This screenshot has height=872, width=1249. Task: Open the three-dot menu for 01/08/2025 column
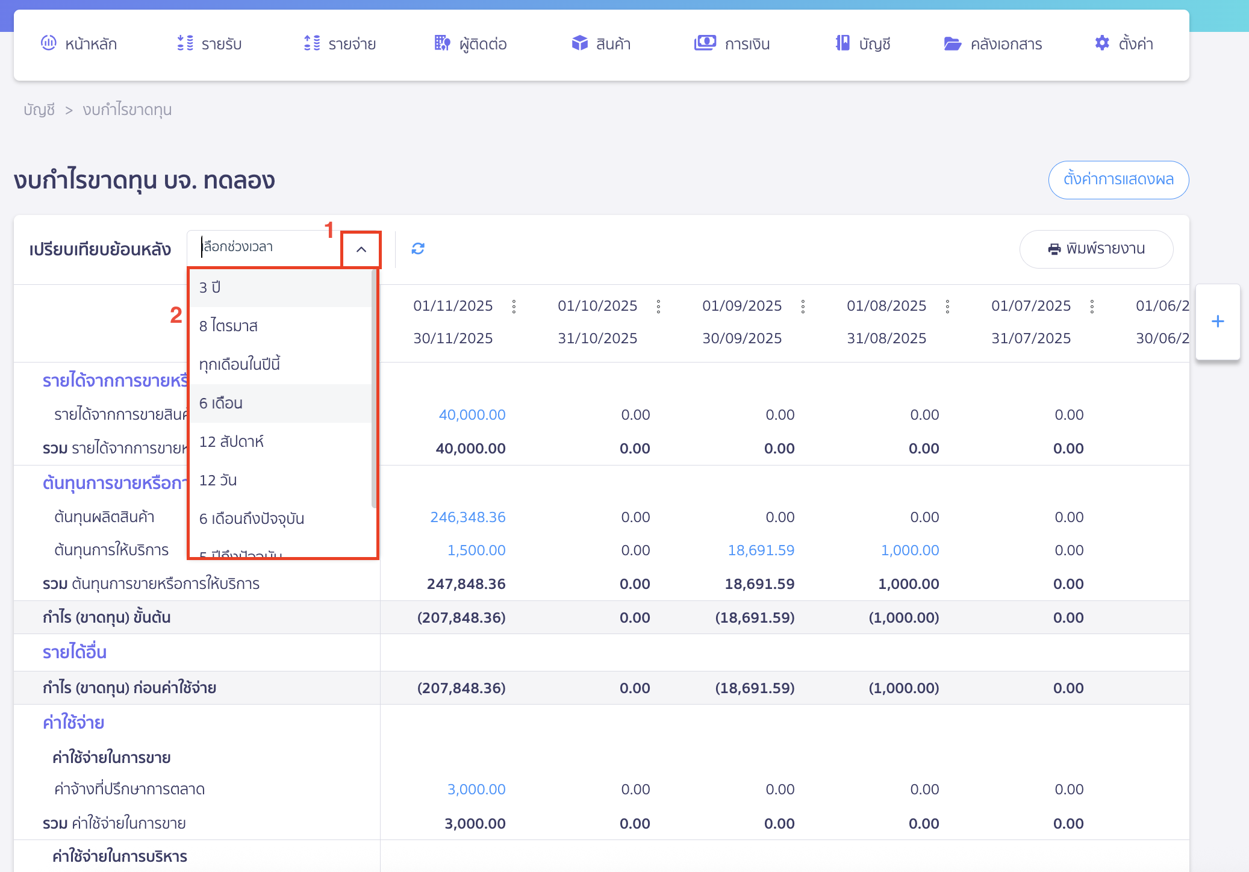click(947, 307)
